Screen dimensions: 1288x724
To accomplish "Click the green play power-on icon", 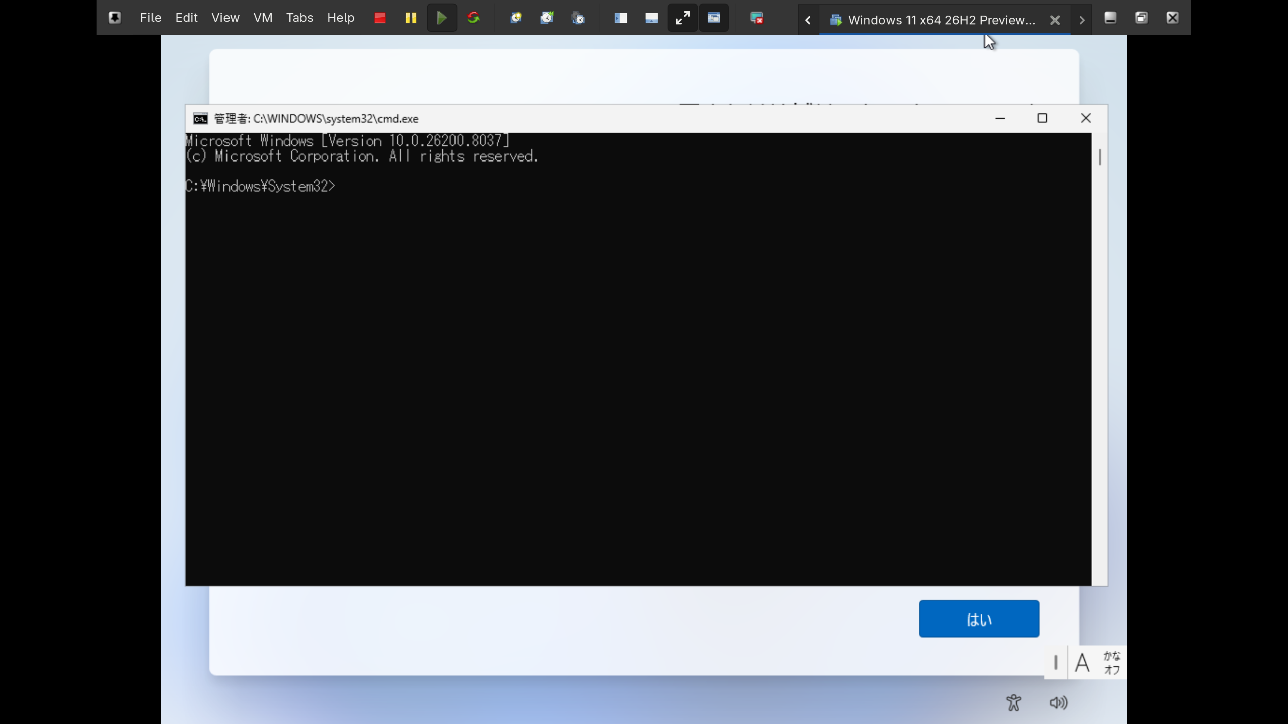I will pos(442,18).
